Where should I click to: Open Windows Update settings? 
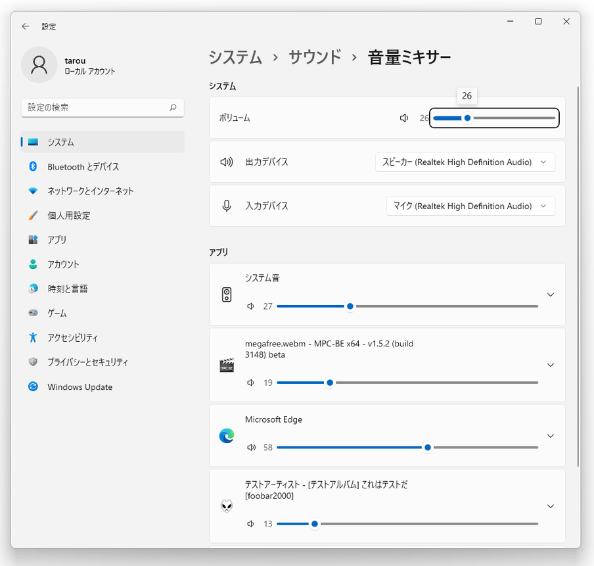(103, 387)
